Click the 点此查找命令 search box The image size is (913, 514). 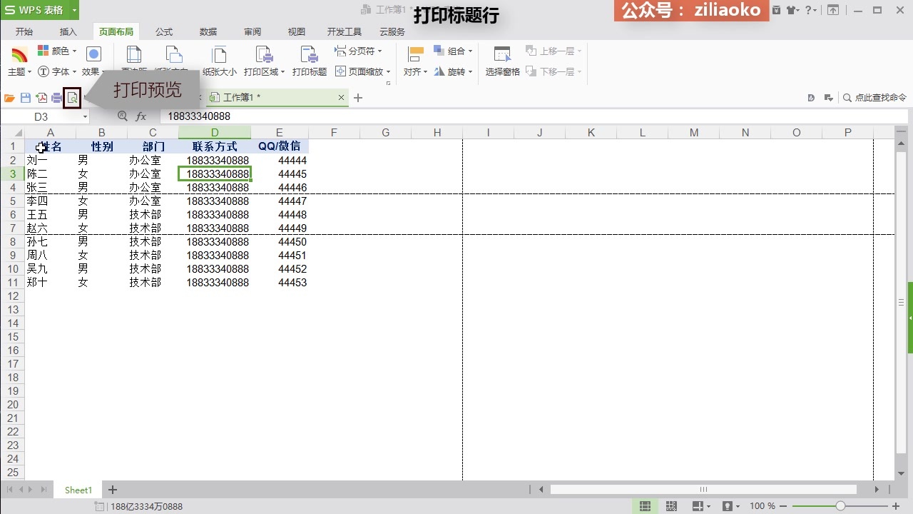[874, 98]
